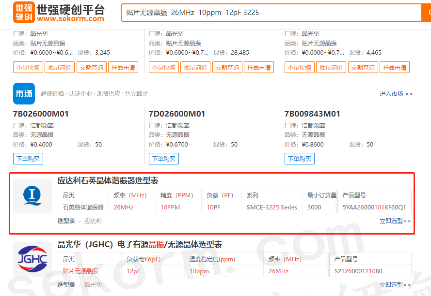The width and height of the screenshot is (431, 296).
Task: Open the 晶光华 brand link under the selection table
Action: 93,285
